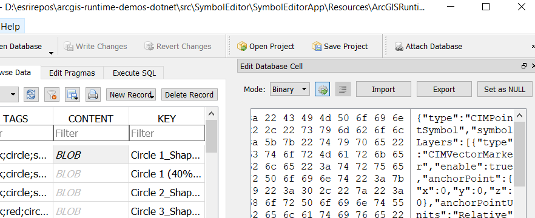The height and width of the screenshot is (218, 535).
Task: Click the hex editor scrollbar up arrow
Action: pyautogui.click(x=519, y=116)
